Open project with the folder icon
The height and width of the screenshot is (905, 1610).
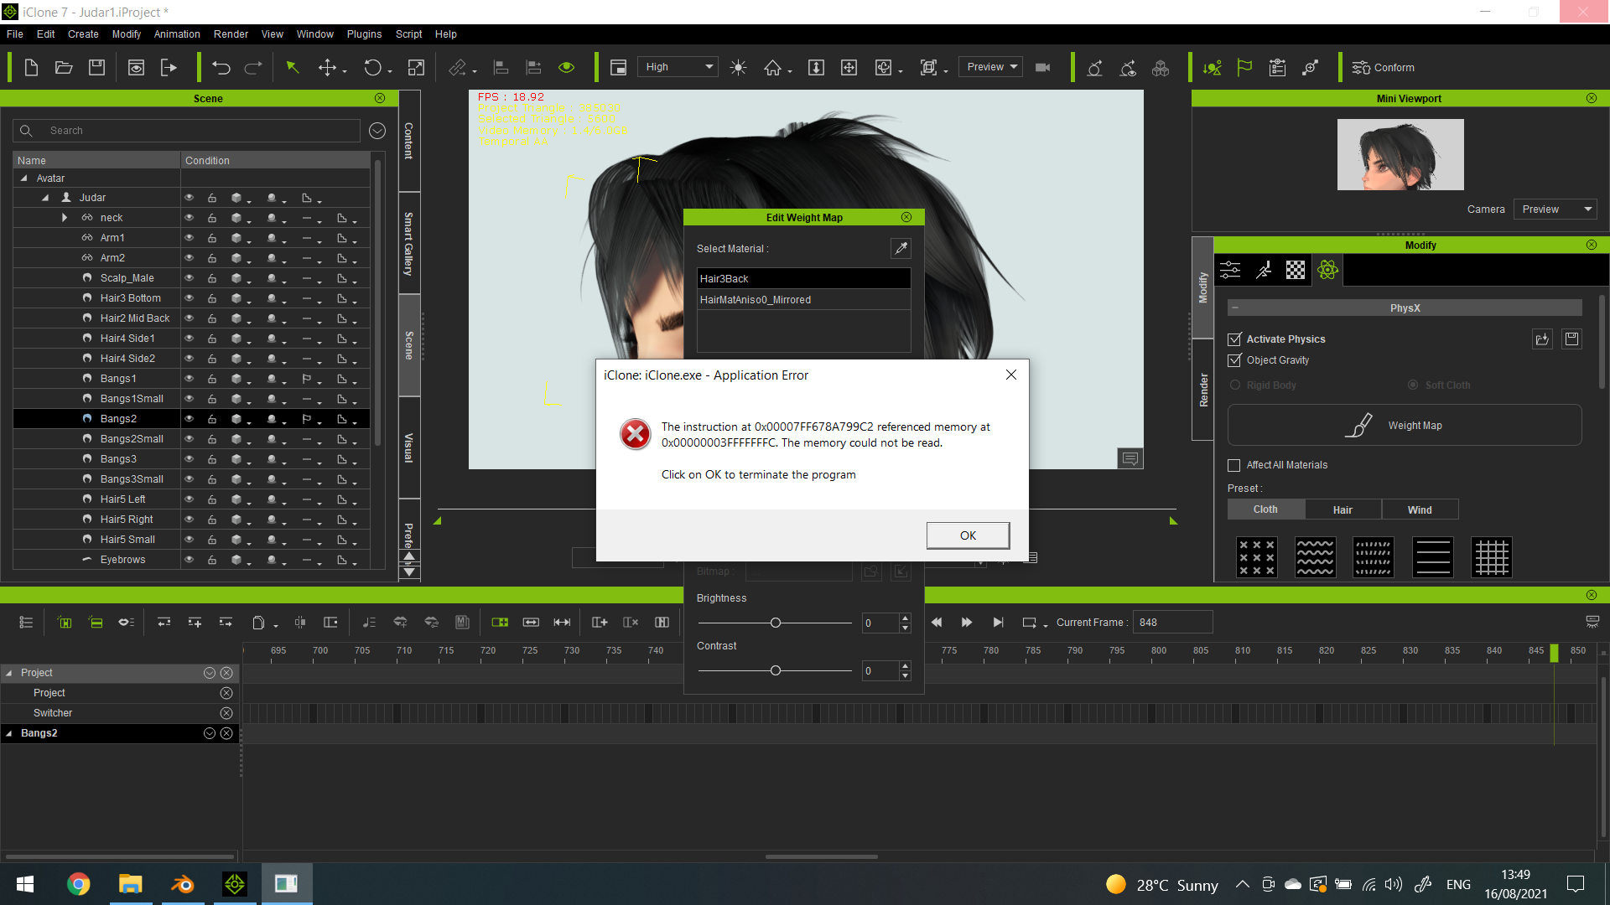coord(64,68)
